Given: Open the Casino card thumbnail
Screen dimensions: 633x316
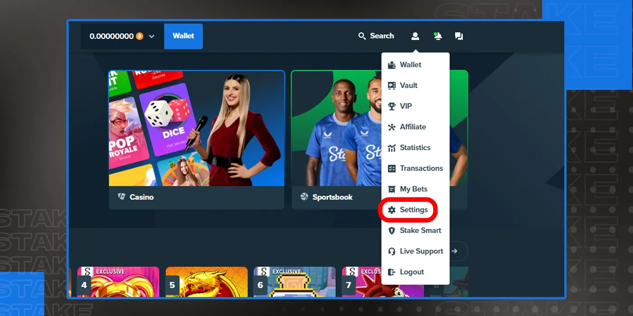Looking at the screenshot, I should (x=197, y=139).
